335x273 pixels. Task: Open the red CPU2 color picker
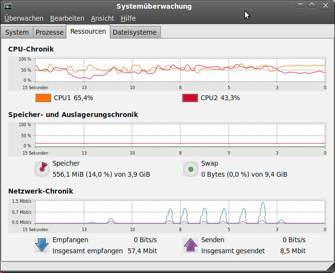(190, 98)
